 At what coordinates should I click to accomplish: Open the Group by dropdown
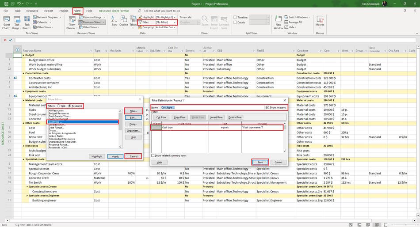(x=175, y=27)
